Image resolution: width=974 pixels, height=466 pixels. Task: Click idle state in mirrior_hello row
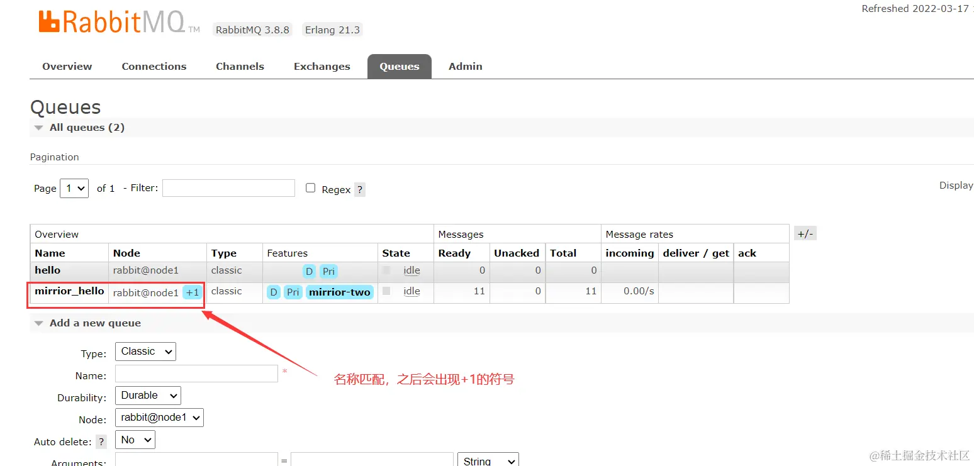click(411, 291)
